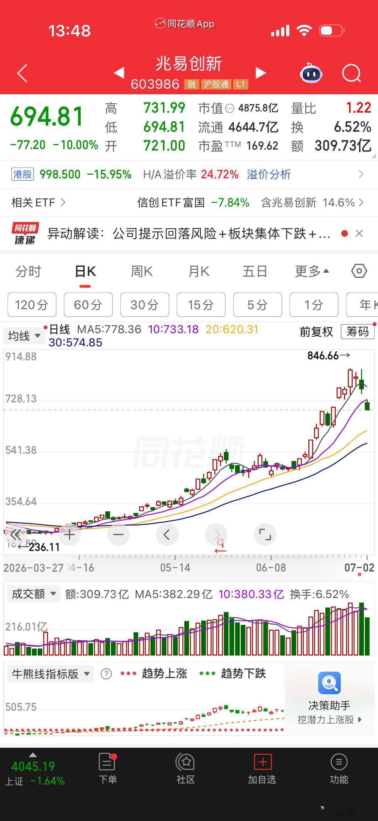Select the 五日 tab
This screenshot has height=821, width=378.
pyautogui.click(x=255, y=271)
